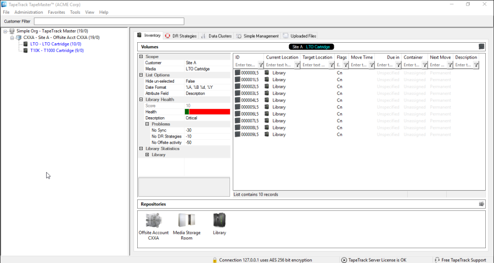The height and width of the screenshot is (263, 494).
Task: Select the Inventory tab
Action: point(149,36)
